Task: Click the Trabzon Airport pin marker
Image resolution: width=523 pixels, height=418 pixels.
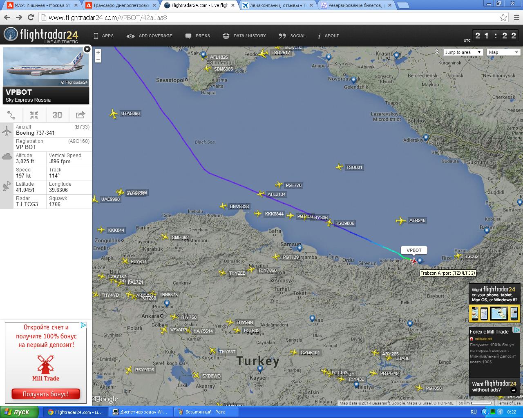Action: point(420,260)
